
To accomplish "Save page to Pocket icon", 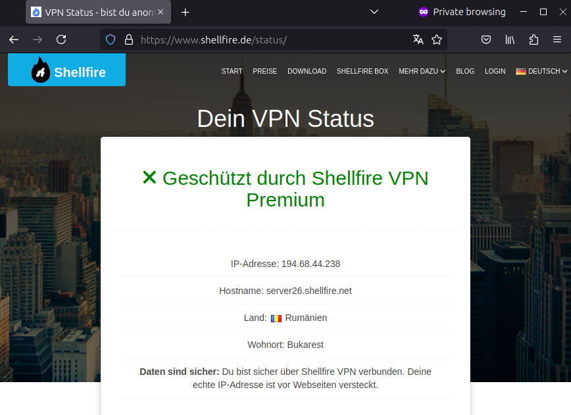I will point(485,39).
